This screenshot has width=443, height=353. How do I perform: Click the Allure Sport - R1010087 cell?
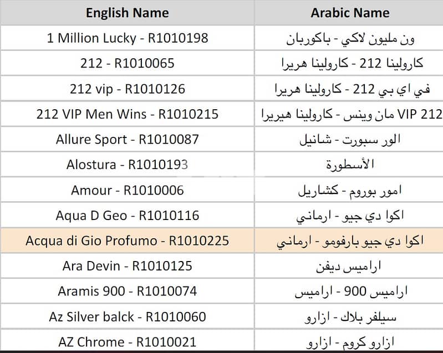click(x=127, y=140)
